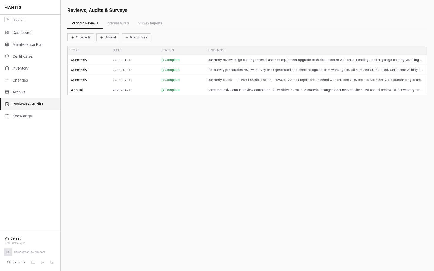Click findings starting 'Pre-survey preparation review'
This screenshot has height=271, width=434.
315,70
